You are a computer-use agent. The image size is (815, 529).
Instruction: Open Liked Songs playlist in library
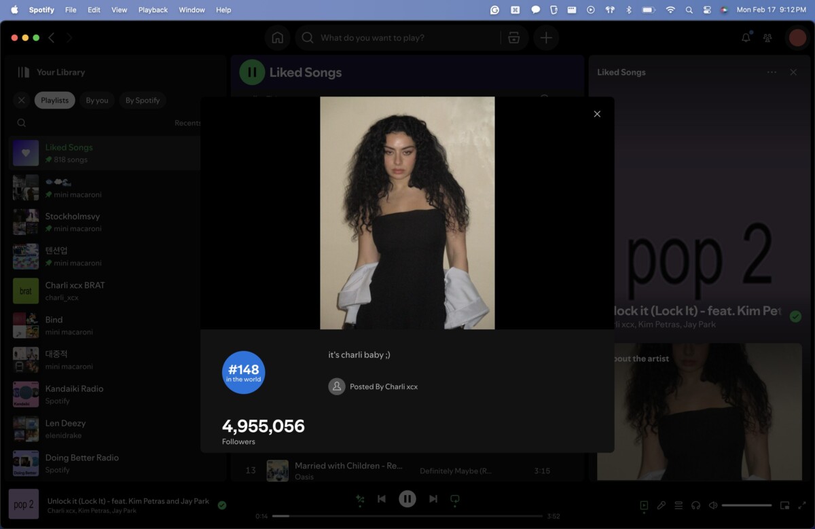(105, 153)
